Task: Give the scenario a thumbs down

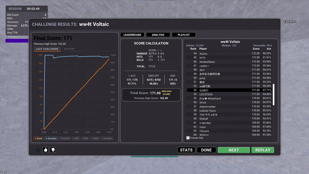Action: [x=53, y=150]
